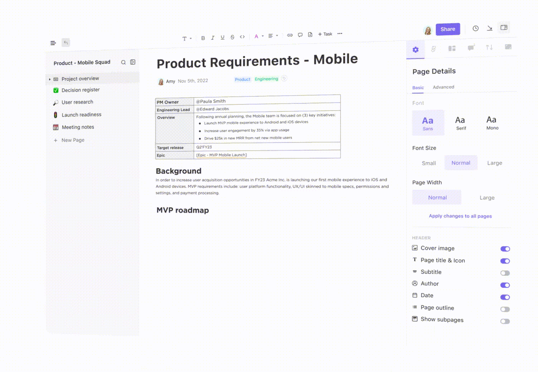Toggle italic formatting
This screenshot has width=538, height=372.
(212, 38)
